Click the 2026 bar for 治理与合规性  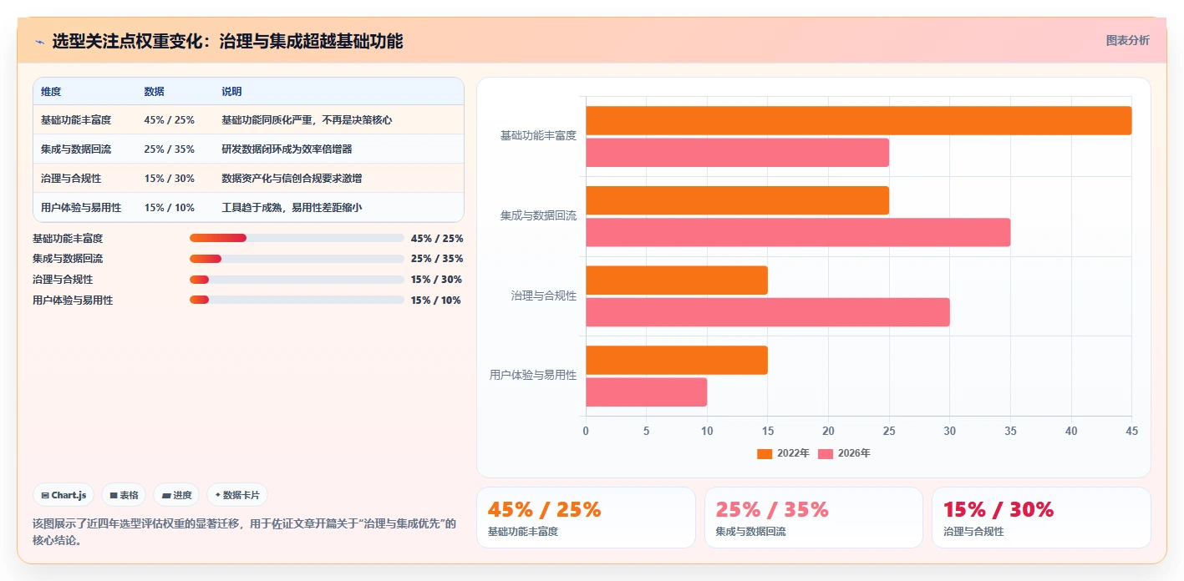coord(768,312)
